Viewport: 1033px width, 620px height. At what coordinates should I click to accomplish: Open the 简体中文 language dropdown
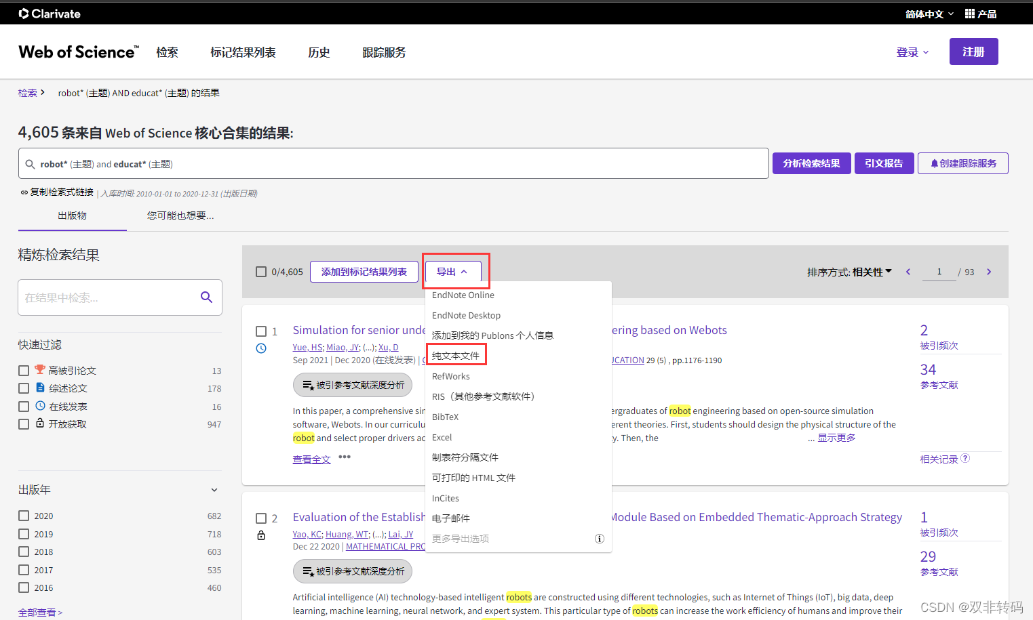pyautogui.click(x=929, y=14)
